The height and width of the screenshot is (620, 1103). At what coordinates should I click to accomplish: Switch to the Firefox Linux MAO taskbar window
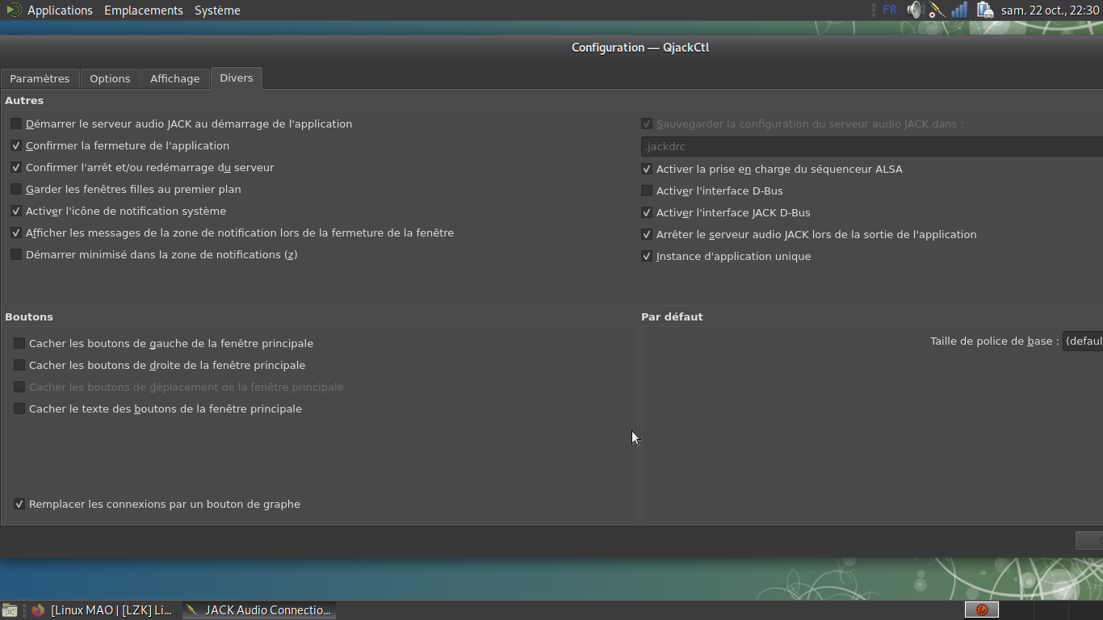(103, 610)
